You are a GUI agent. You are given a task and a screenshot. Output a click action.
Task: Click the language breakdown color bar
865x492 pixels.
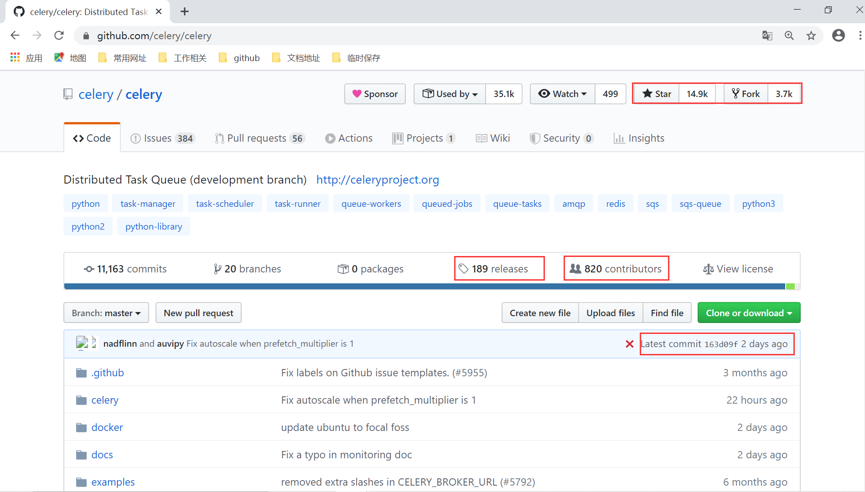pyautogui.click(x=432, y=286)
